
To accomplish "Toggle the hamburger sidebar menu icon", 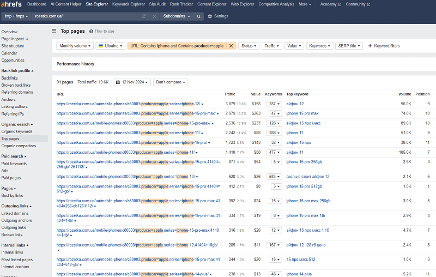I will 54,31.
